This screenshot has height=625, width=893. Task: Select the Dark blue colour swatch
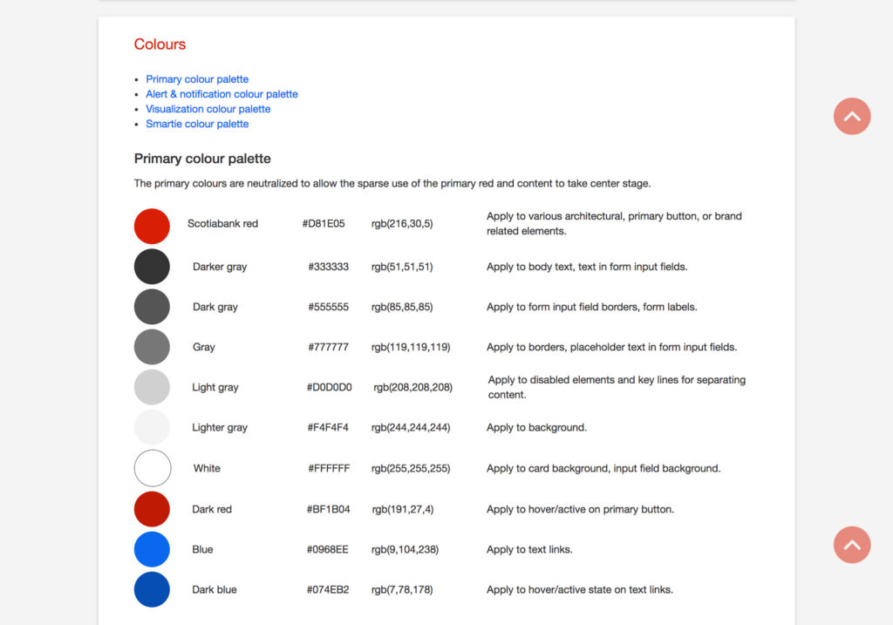click(152, 589)
